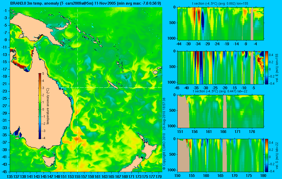
Task: Click the '-4' tick on the top section axis
Action: (256, 44)
